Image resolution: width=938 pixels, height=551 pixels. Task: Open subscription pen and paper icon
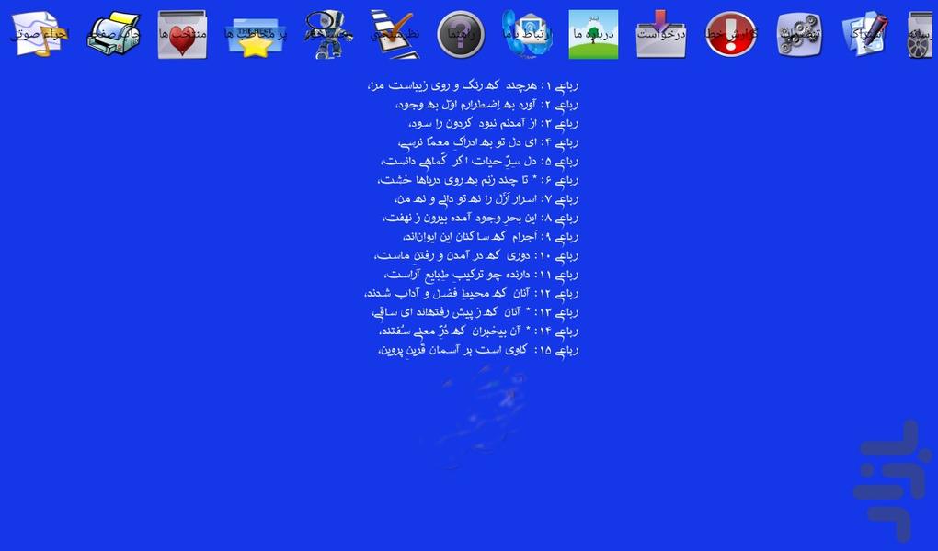865,34
